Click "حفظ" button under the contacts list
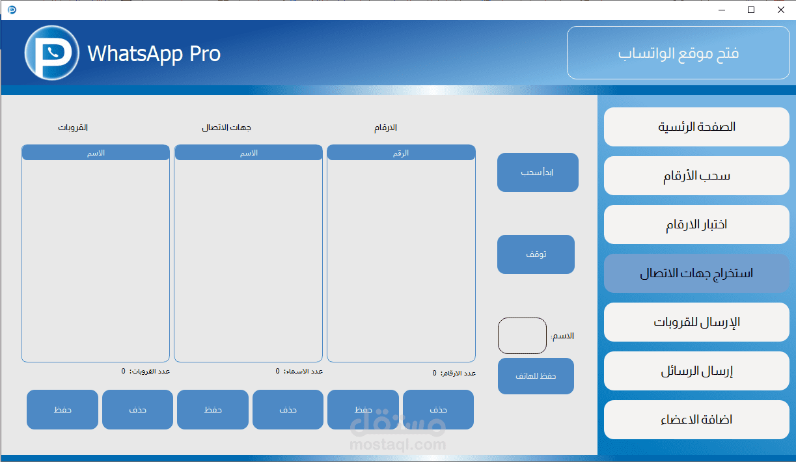Image resolution: width=796 pixels, height=462 pixels. pyautogui.click(x=213, y=410)
